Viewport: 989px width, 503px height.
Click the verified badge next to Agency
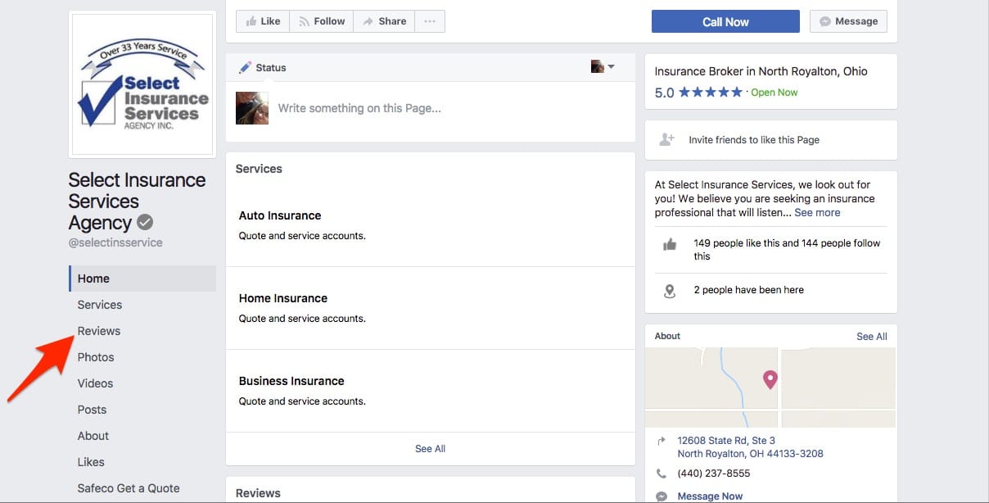pyautogui.click(x=145, y=222)
